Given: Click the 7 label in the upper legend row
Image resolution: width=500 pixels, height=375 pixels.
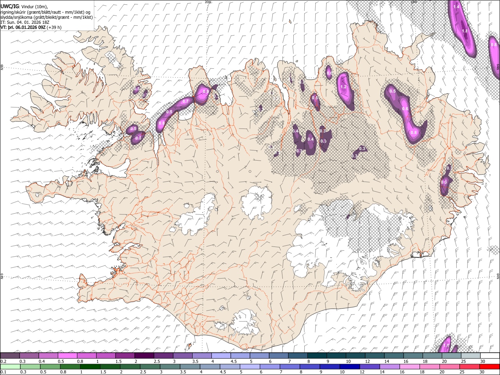Looking at the screenshot, I should [x=290, y=361].
